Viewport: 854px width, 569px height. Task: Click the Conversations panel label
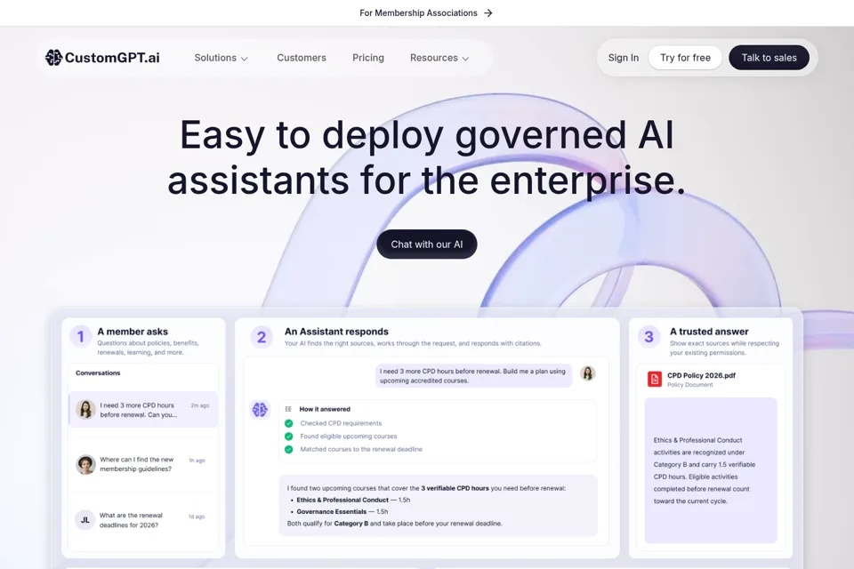point(98,373)
